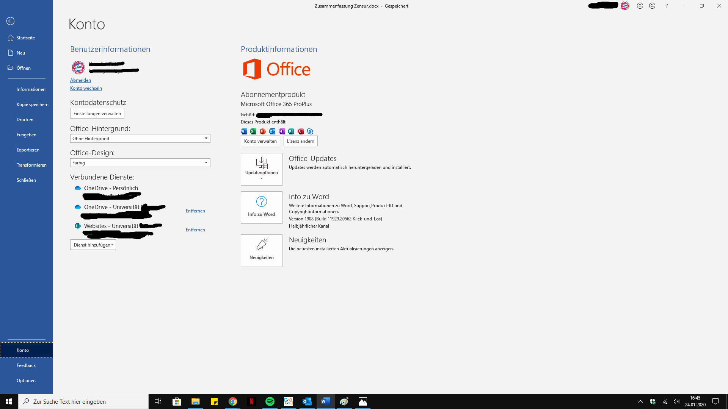This screenshot has width=728, height=409.
Task: Click the OneDrive Persönlich cloud icon
Action: tap(78, 188)
